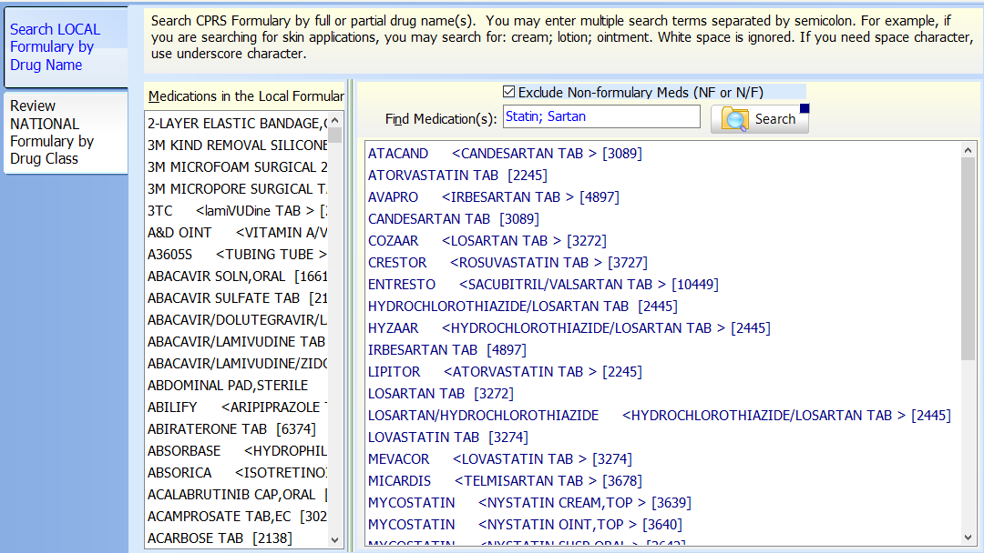984x553 pixels.
Task: Select 3M MICROFOAM SURGICAL entry
Action: click(x=237, y=167)
